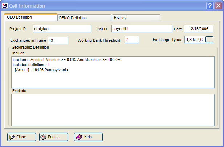Close the Cell Information window with the red X
224x147 pixels.
pyautogui.click(x=218, y=6)
